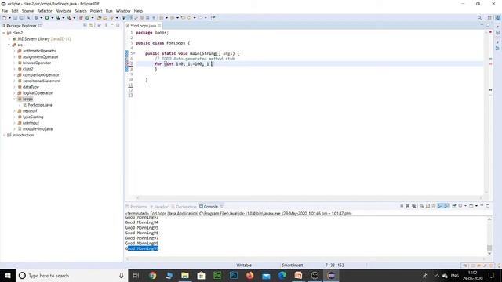Open the File menu
The height and width of the screenshot is (282, 502).
(5, 11)
